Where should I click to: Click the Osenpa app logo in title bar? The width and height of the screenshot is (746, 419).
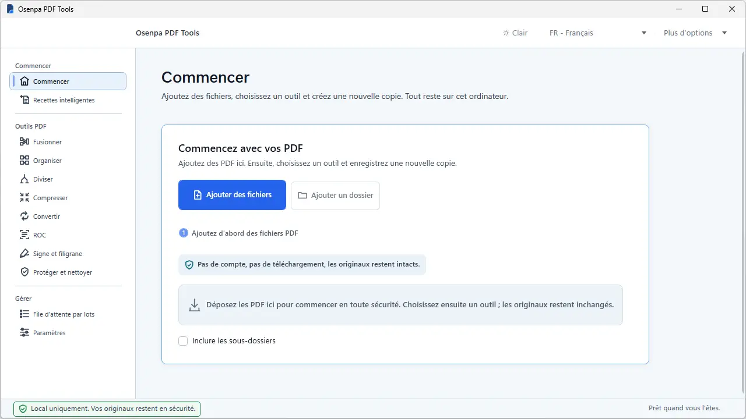[10, 9]
